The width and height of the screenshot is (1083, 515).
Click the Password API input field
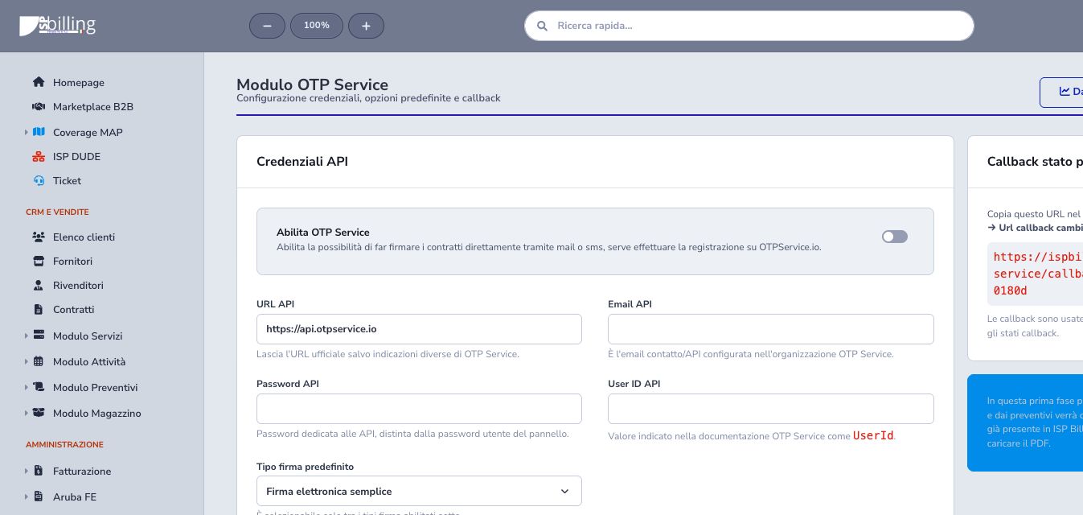[x=419, y=409]
